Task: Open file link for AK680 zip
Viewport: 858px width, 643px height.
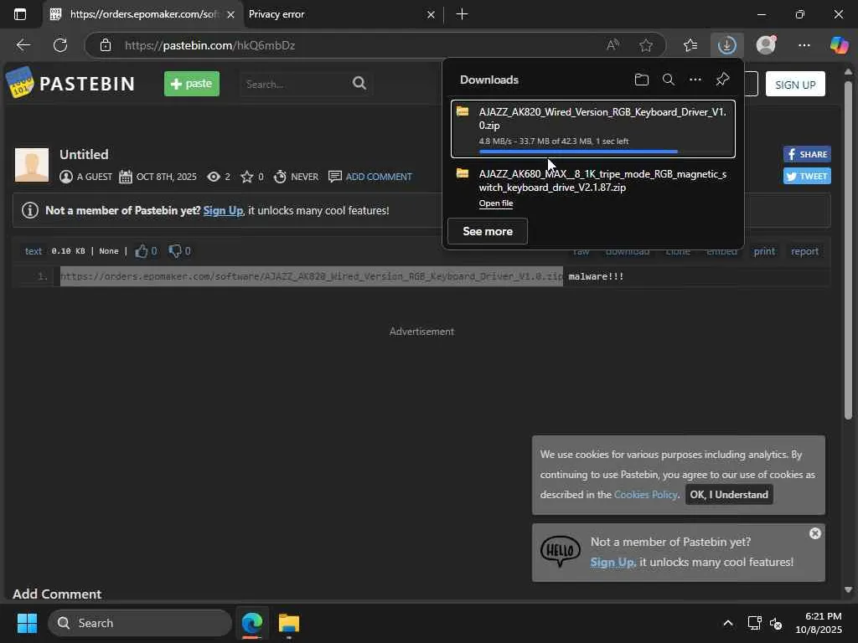Action: pos(496,203)
